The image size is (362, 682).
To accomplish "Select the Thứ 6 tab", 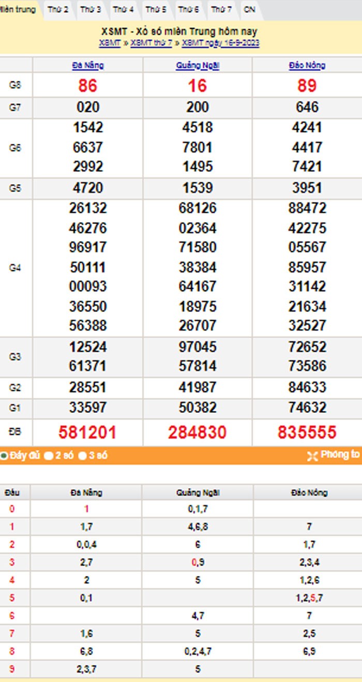I will tap(188, 9).
